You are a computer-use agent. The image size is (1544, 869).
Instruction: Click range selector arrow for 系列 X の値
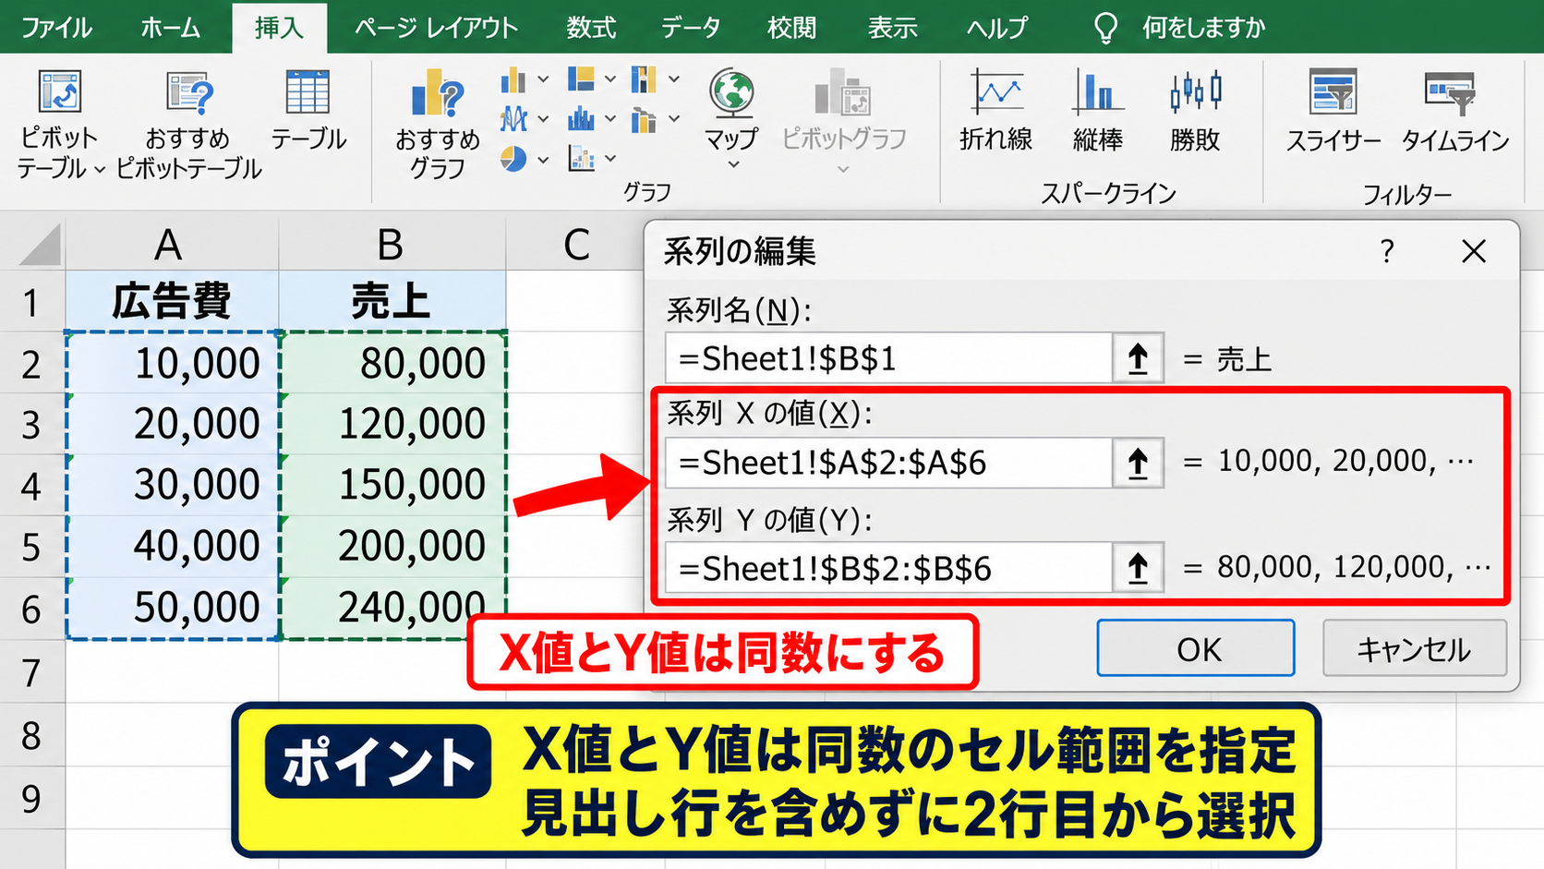coord(1138,463)
